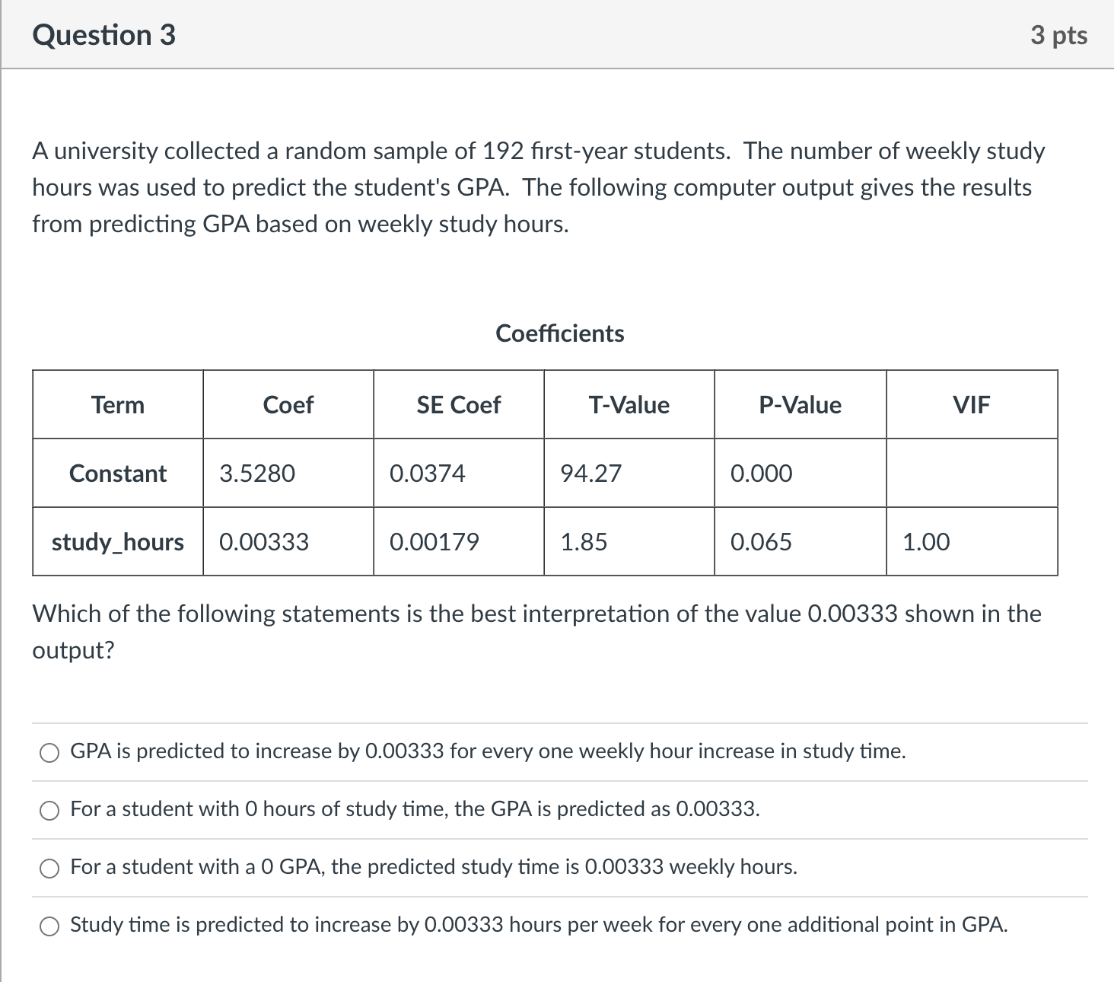Click the T-Value 94.27 cell
Viewport: 1114px width, 982px height.
(590, 473)
